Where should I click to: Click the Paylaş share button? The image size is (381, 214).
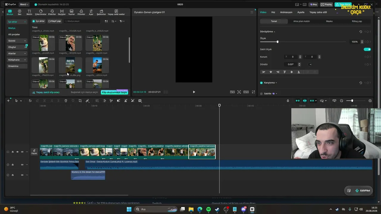tap(327, 4)
